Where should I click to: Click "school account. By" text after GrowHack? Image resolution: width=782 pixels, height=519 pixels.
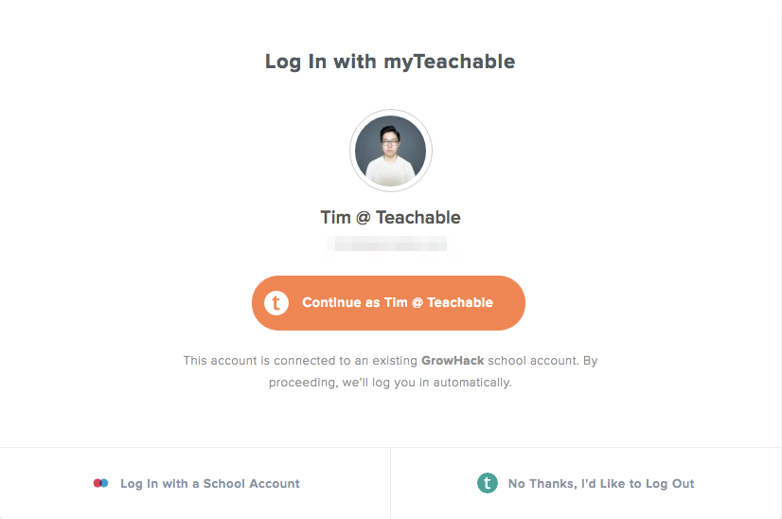542,360
